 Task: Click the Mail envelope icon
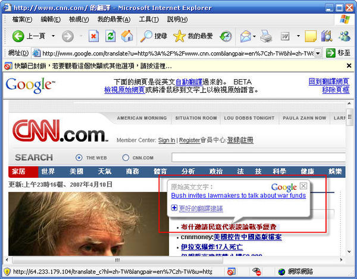246,36
